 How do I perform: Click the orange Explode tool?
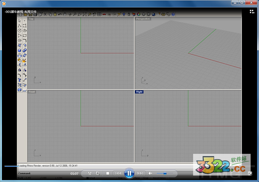[25, 60]
